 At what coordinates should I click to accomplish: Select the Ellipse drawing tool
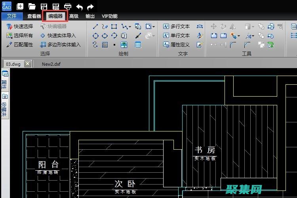point(105,36)
